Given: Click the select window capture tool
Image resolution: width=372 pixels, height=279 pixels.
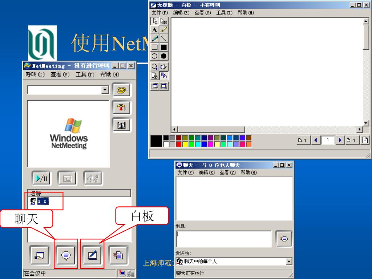Looking at the screenshot, I should [164, 86].
